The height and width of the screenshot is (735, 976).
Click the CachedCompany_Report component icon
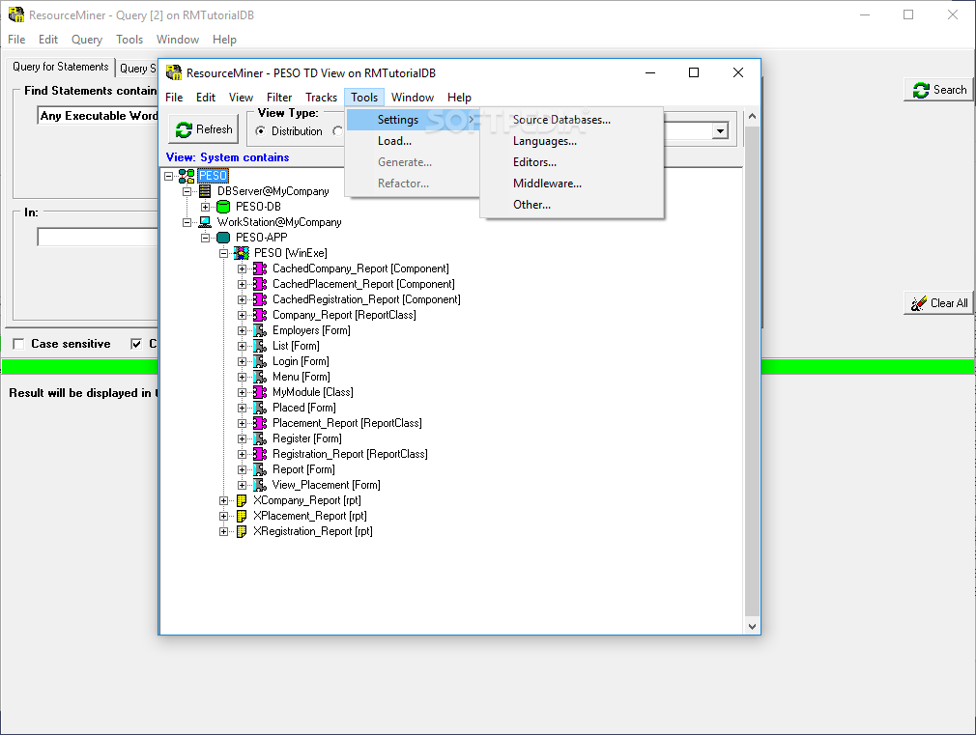(260, 269)
